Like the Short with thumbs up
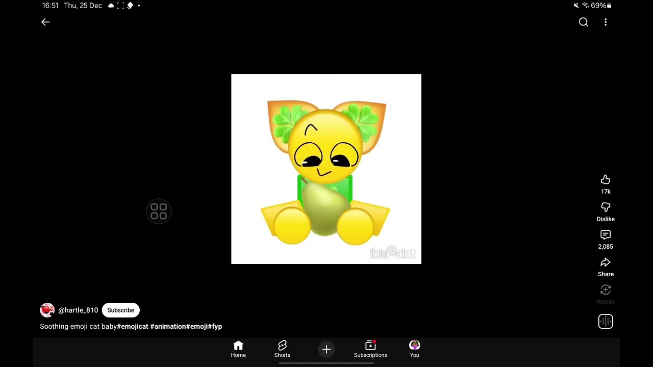 (x=606, y=179)
